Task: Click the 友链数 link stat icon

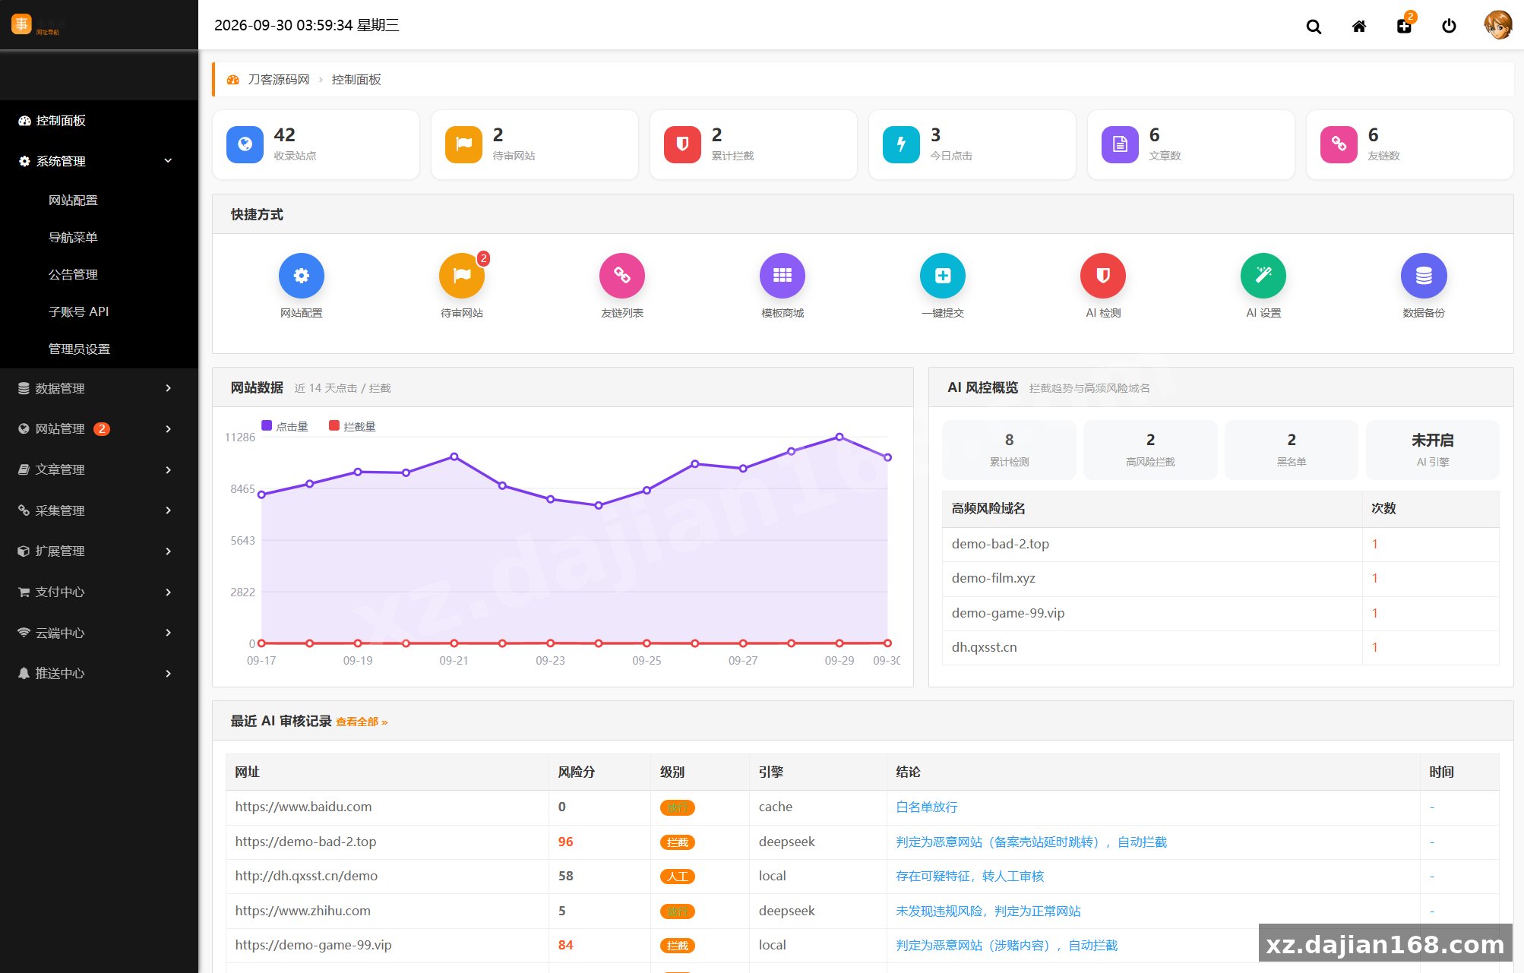Action: point(1339,144)
